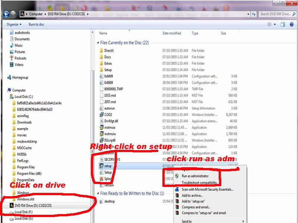
Task: Open Help via the blue question mark icon
Action: (292, 25)
